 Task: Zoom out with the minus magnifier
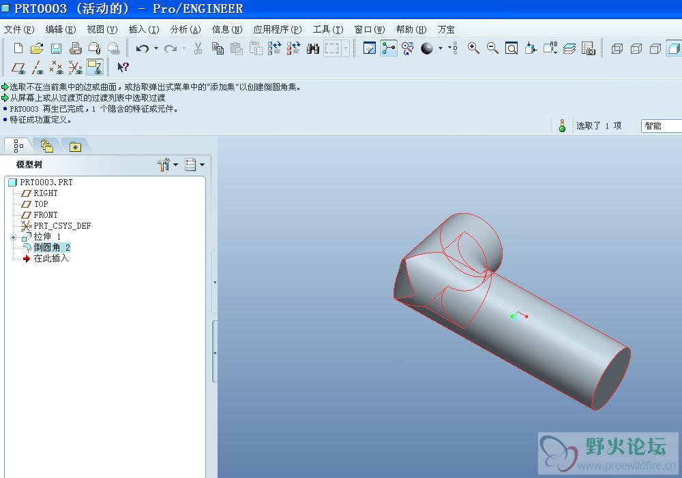(492, 48)
